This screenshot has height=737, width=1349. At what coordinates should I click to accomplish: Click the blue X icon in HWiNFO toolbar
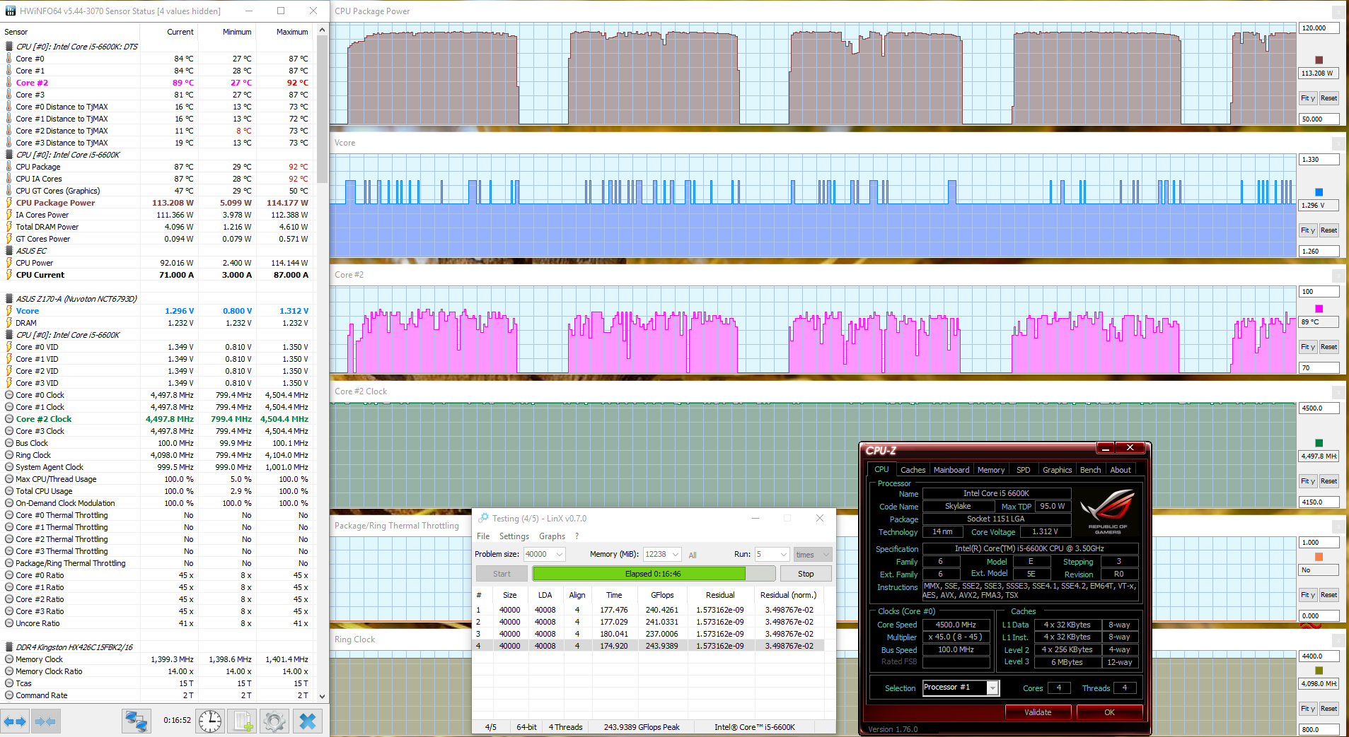pos(308,721)
